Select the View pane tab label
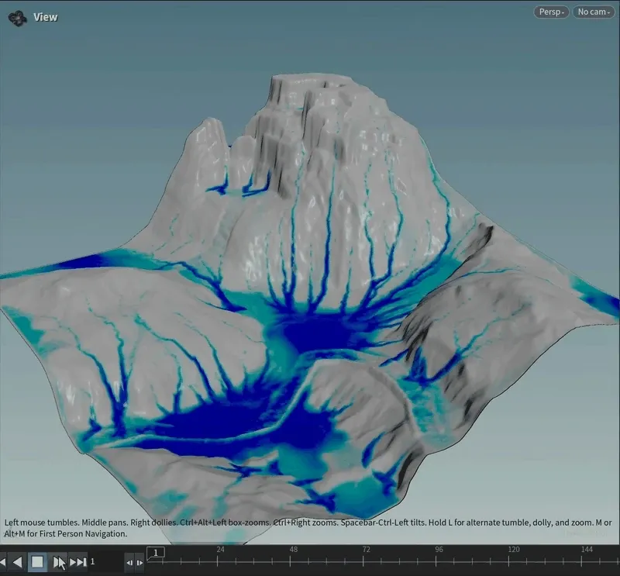The image size is (620, 576). 44,16
